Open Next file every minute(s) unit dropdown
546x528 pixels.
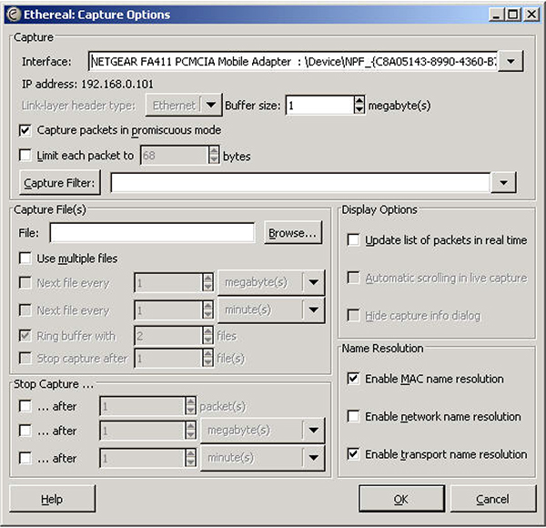(271, 310)
